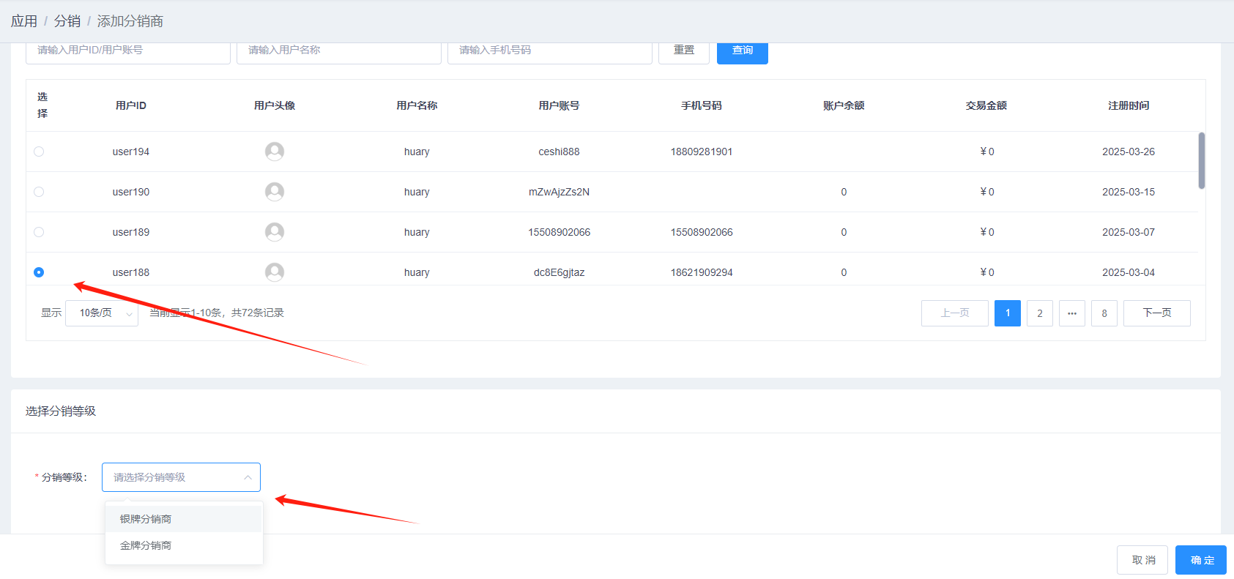Cancel with the 取消 button
Viewport: 1234px width, 579px height.
pos(1142,560)
